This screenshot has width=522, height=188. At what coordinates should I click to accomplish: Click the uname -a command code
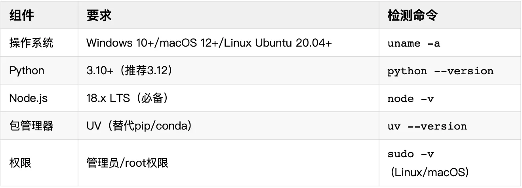click(x=413, y=43)
